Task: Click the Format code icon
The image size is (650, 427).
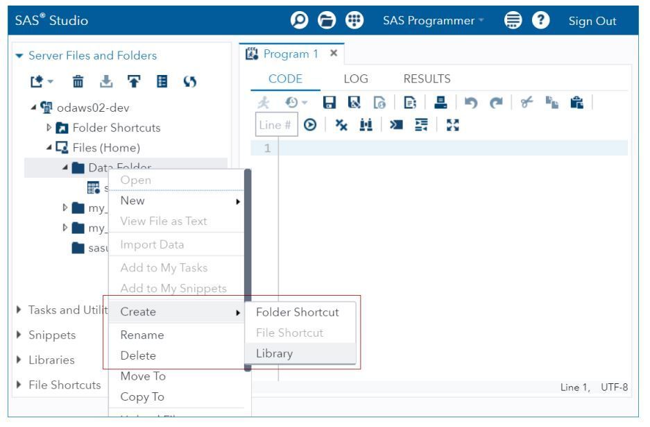Action: (421, 124)
